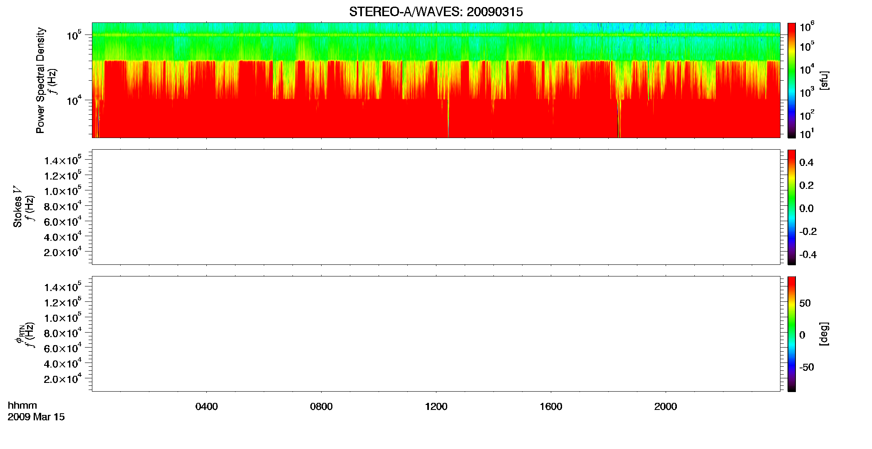872x449 pixels.
Task: Click the hhmm time format label
Action: (22, 405)
